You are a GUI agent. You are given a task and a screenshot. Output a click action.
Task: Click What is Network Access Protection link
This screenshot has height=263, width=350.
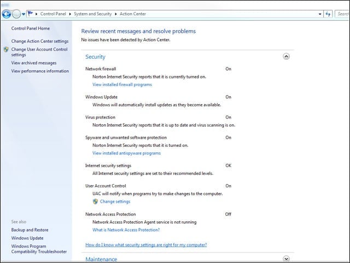pyautogui.click(x=126, y=230)
